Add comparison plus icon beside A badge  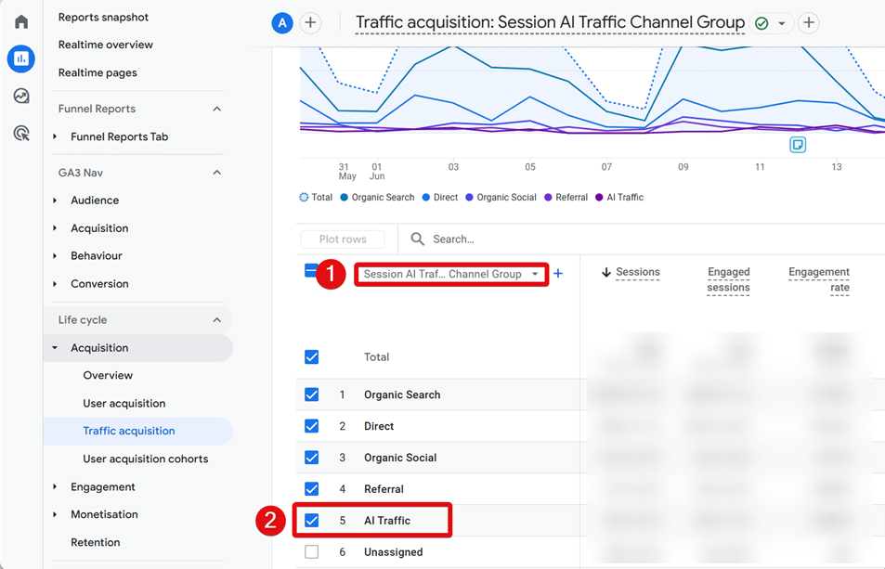(310, 23)
